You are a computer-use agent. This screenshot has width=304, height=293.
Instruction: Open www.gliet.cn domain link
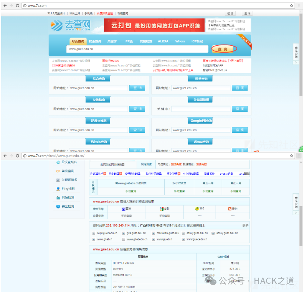(105, 239)
